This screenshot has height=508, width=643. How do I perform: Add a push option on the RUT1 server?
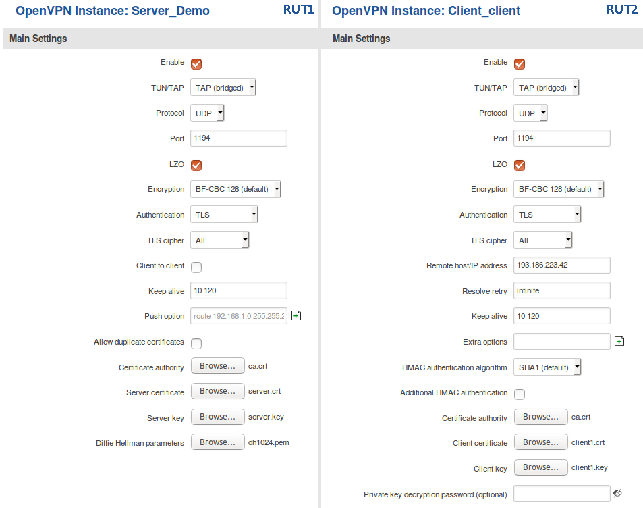pyautogui.click(x=296, y=315)
